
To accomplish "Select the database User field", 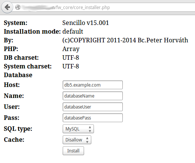I will click(93, 107).
